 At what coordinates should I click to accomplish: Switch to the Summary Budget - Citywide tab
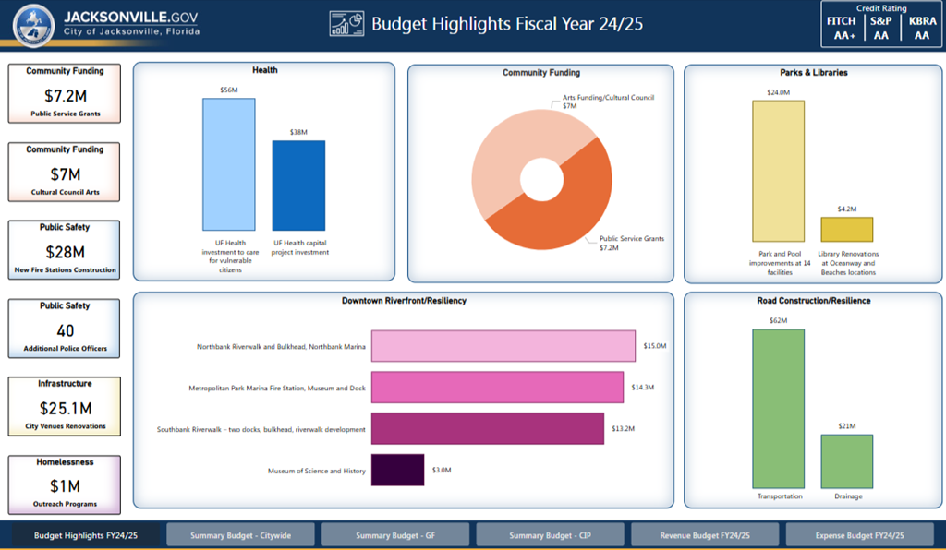[x=240, y=534]
